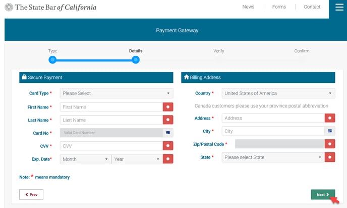Screen dimensions: 347x208
Task: Click red indicator icon beside CVV
Action: 168,146
